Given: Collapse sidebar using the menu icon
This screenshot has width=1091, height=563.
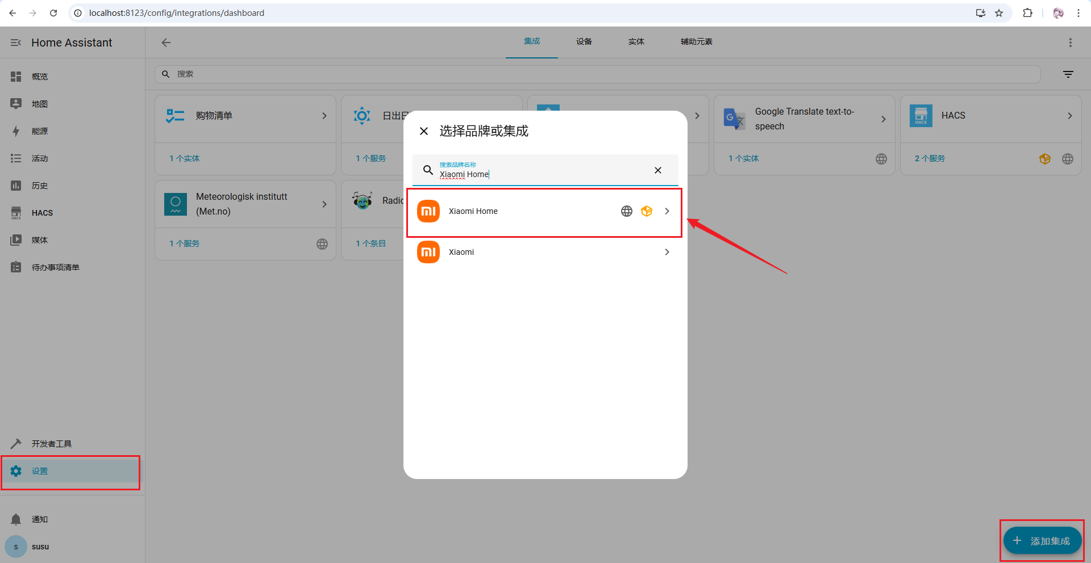Looking at the screenshot, I should coord(16,43).
